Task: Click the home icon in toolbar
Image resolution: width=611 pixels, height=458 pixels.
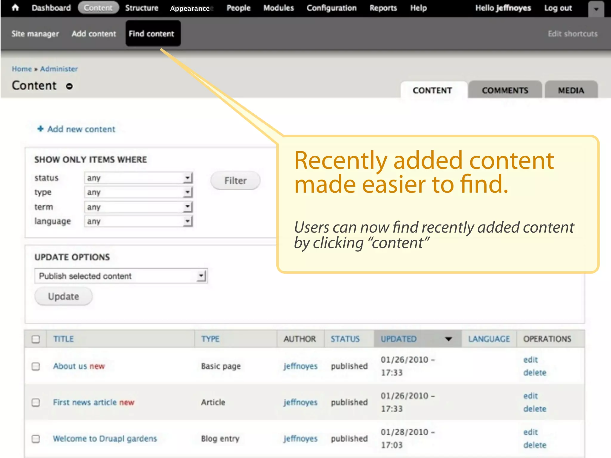Action: (16, 8)
